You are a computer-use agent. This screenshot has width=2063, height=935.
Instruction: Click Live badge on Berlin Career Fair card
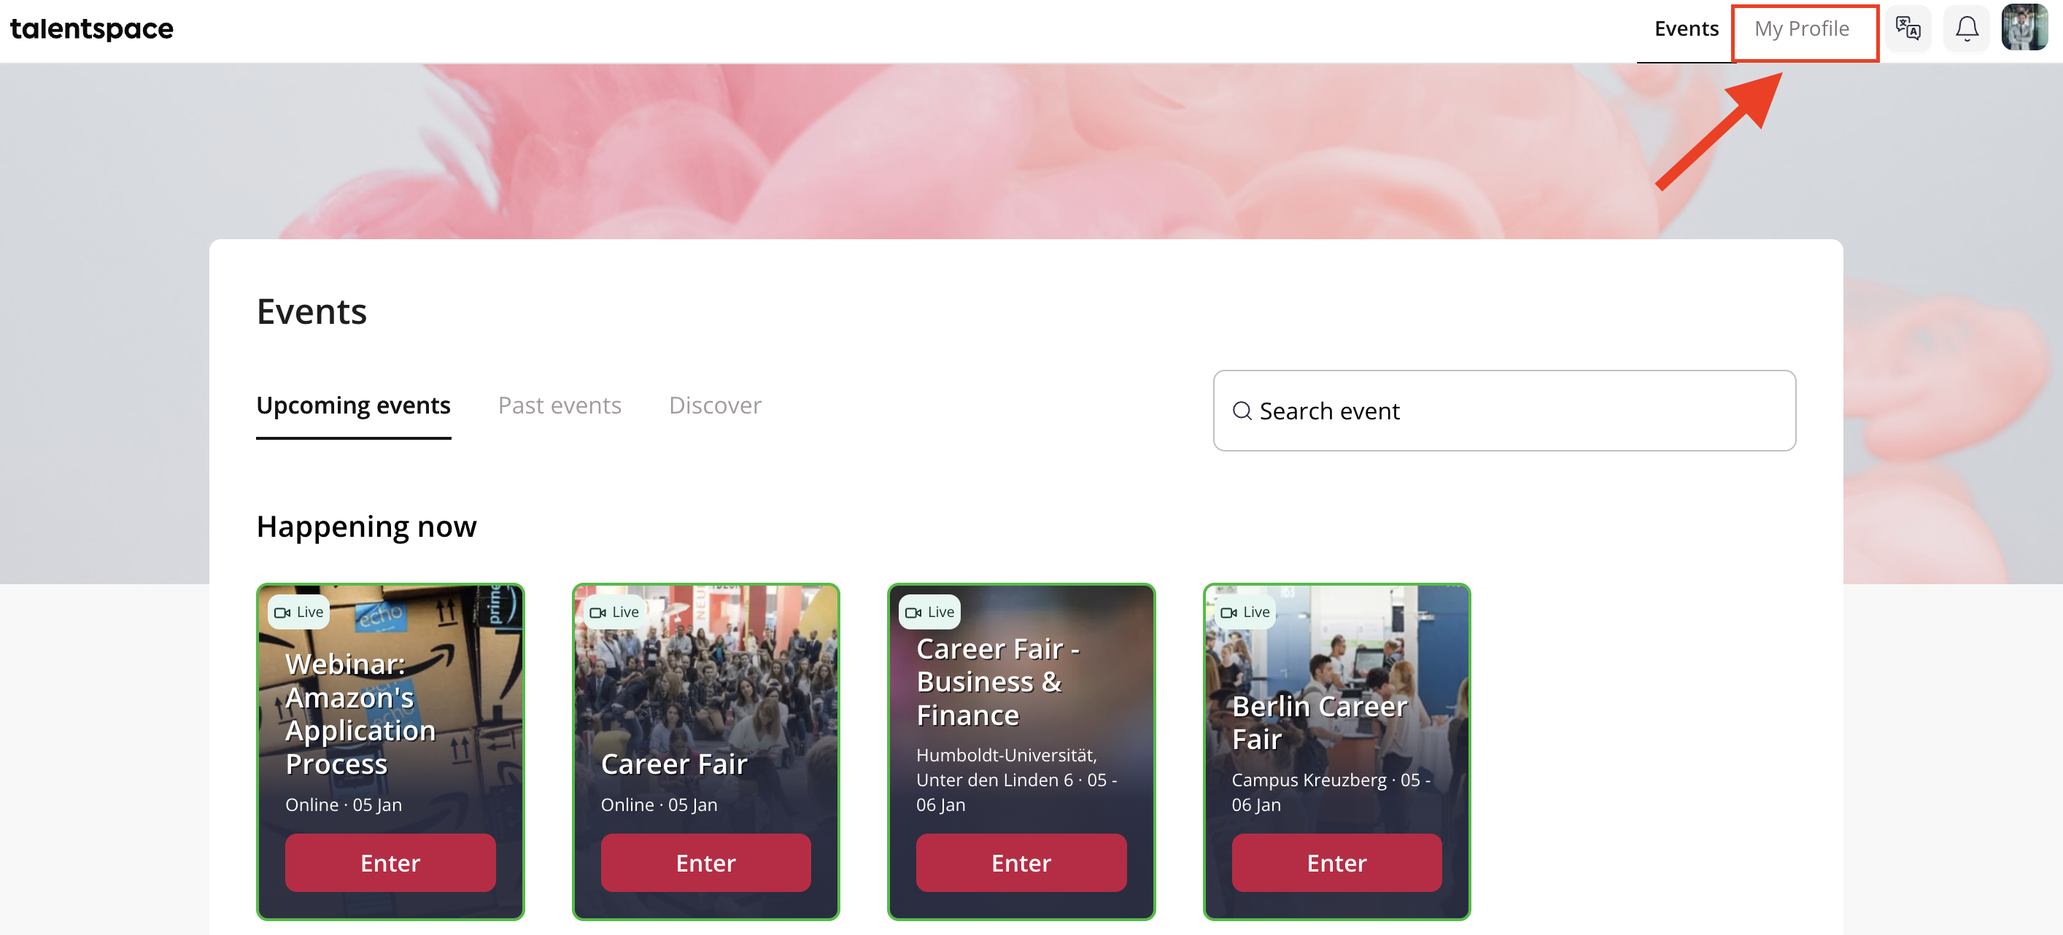pyautogui.click(x=1245, y=613)
